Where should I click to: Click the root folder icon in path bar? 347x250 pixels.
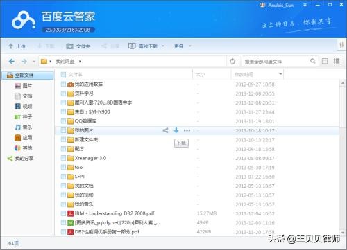click(44, 62)
